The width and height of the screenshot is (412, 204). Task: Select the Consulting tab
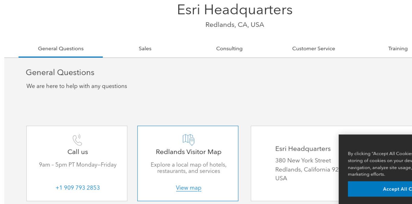coord(229,49)
